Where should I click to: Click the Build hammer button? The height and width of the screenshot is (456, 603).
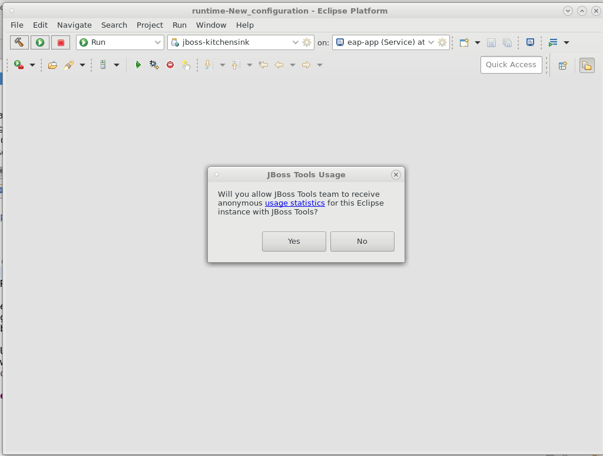[x=19, y=42]
